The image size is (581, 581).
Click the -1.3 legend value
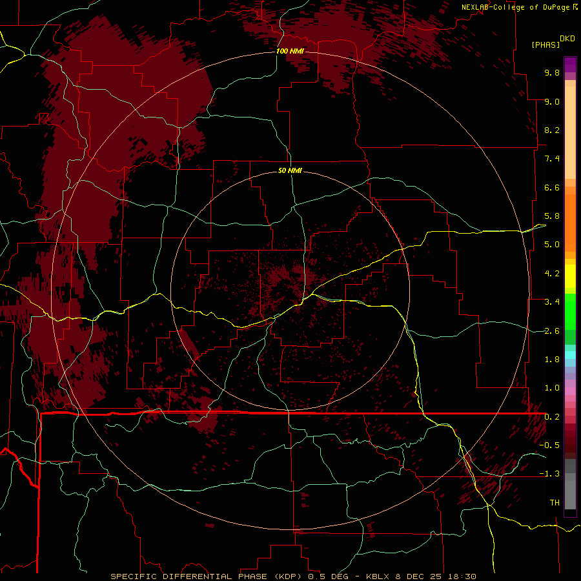(x=549, y=474)
